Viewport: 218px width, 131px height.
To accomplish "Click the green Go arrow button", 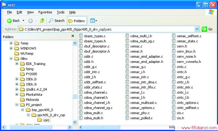I will 204,29.
